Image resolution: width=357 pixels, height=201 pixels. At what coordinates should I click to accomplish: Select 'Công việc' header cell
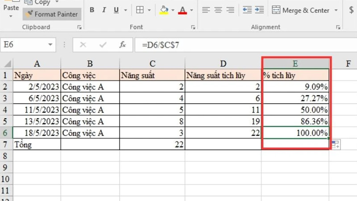(90, 75)
